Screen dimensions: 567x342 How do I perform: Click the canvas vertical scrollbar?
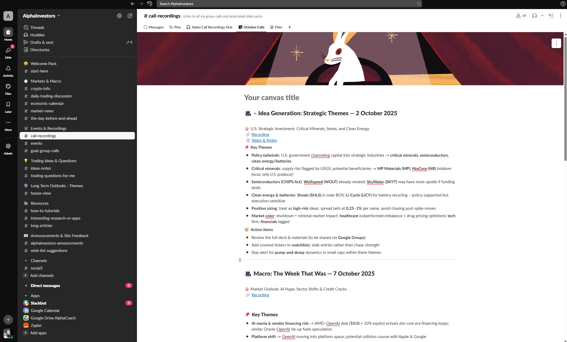[565, 98]
